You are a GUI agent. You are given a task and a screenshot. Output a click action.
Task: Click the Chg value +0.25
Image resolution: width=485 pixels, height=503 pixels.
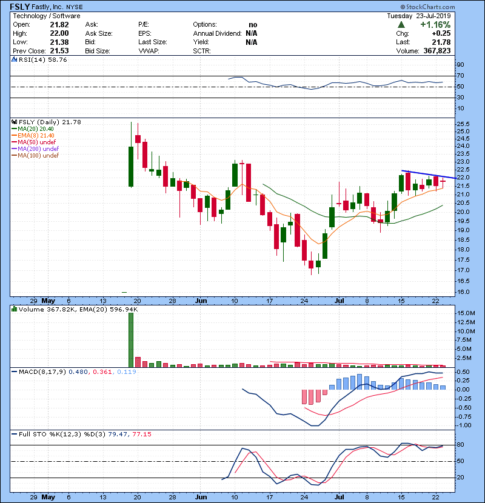(441, 33)
